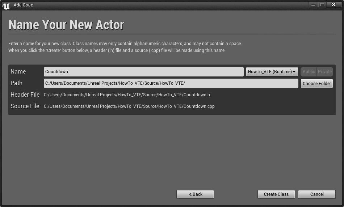Click the Countdown.cpp source file path
This screenshot has height=207, width=344.
129,106
